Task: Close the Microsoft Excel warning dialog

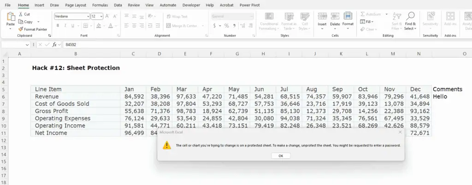Action: 400,132
